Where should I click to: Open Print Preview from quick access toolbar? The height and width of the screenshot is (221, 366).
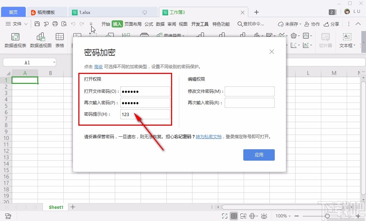point(65,24)
